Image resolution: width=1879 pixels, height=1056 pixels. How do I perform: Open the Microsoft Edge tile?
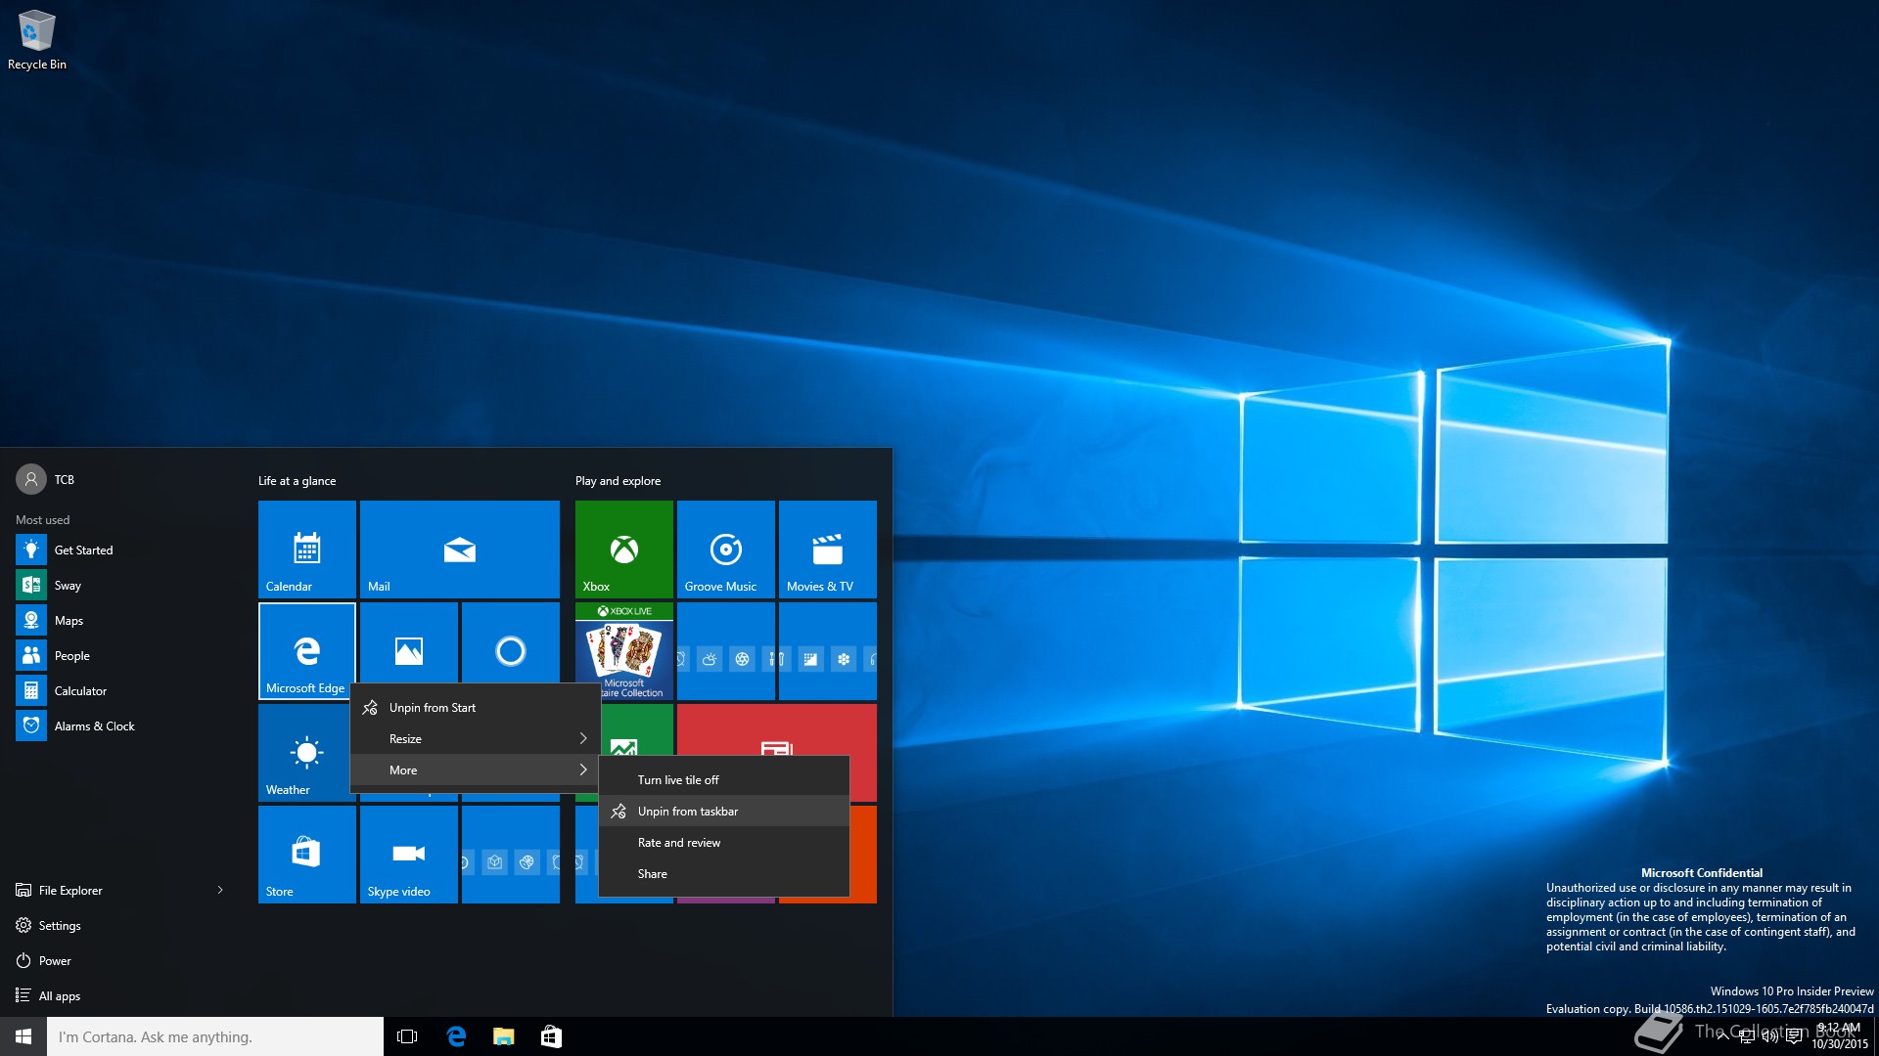(306, 650)
